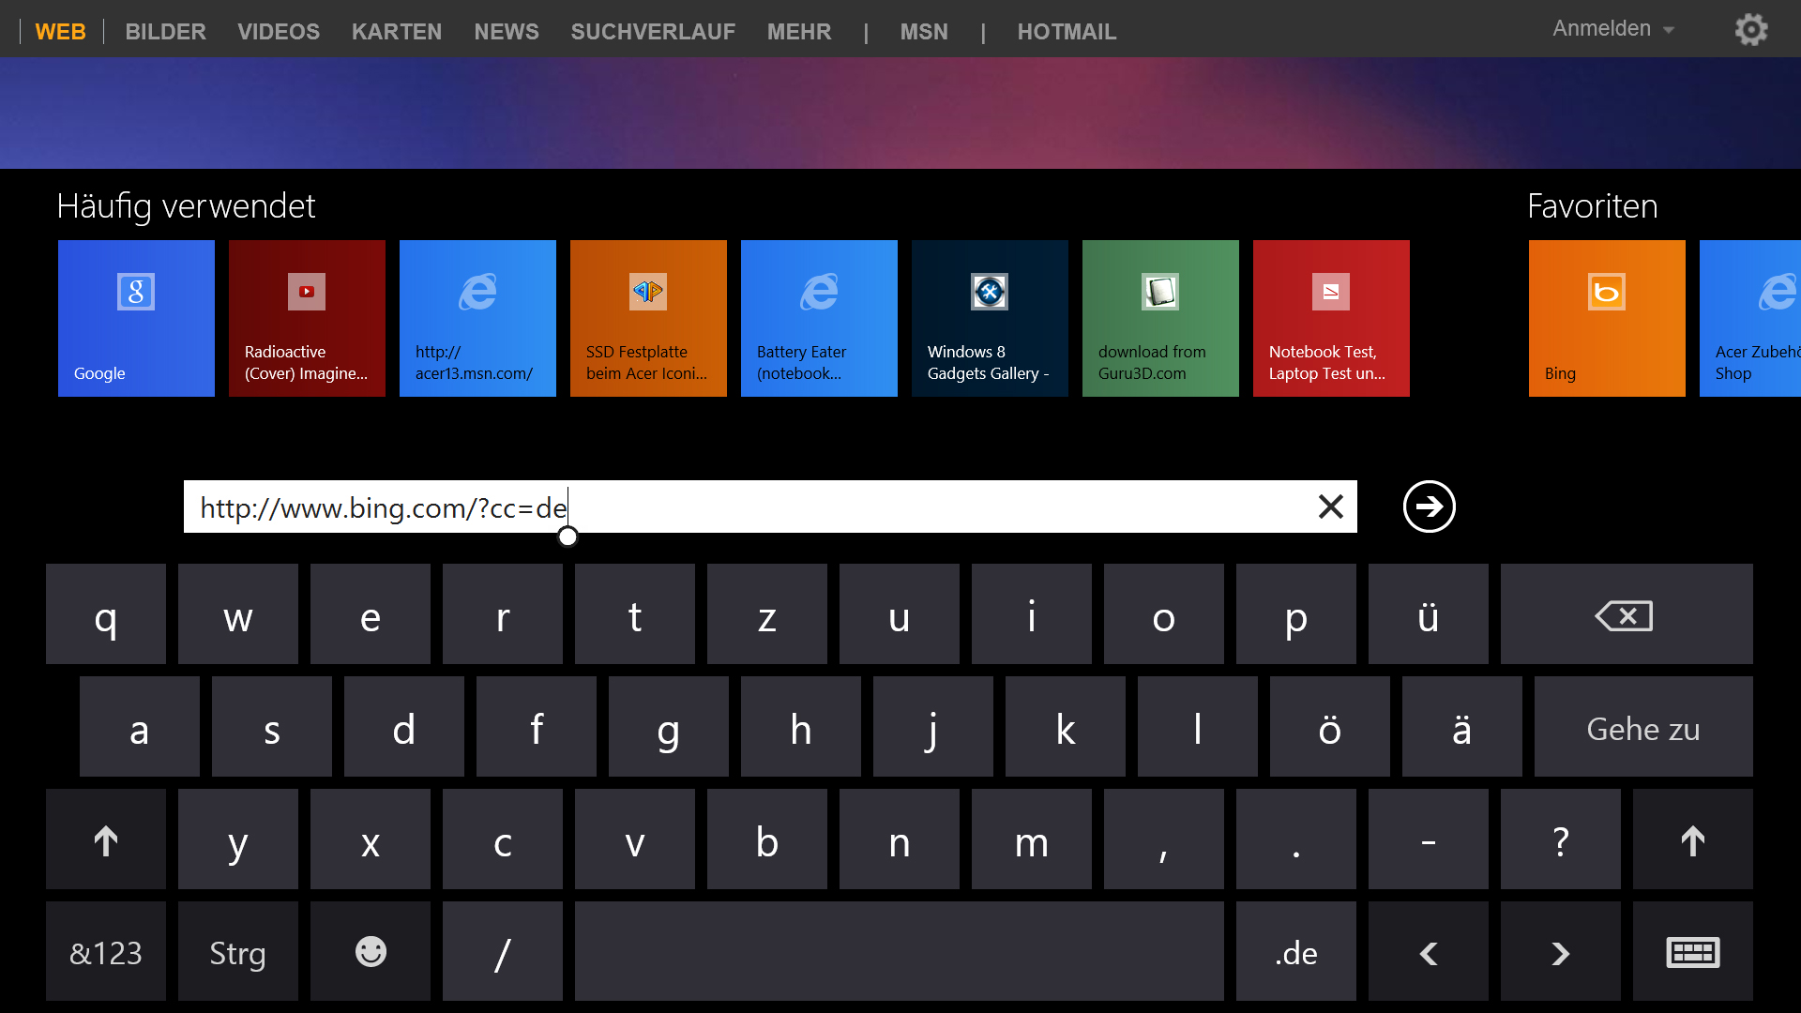Image resolution: width=1801 pixels, height=1013 pixels.
Task: Expand the Anmelden dropdown
Action: 1612,29
